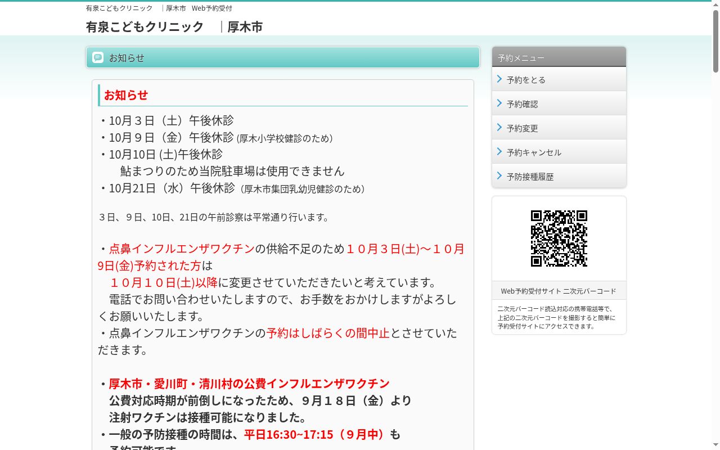720x450 pixels.
Task: Click the Web予約受付サイト 二次元バーコード caption
Action: [559, 291]
